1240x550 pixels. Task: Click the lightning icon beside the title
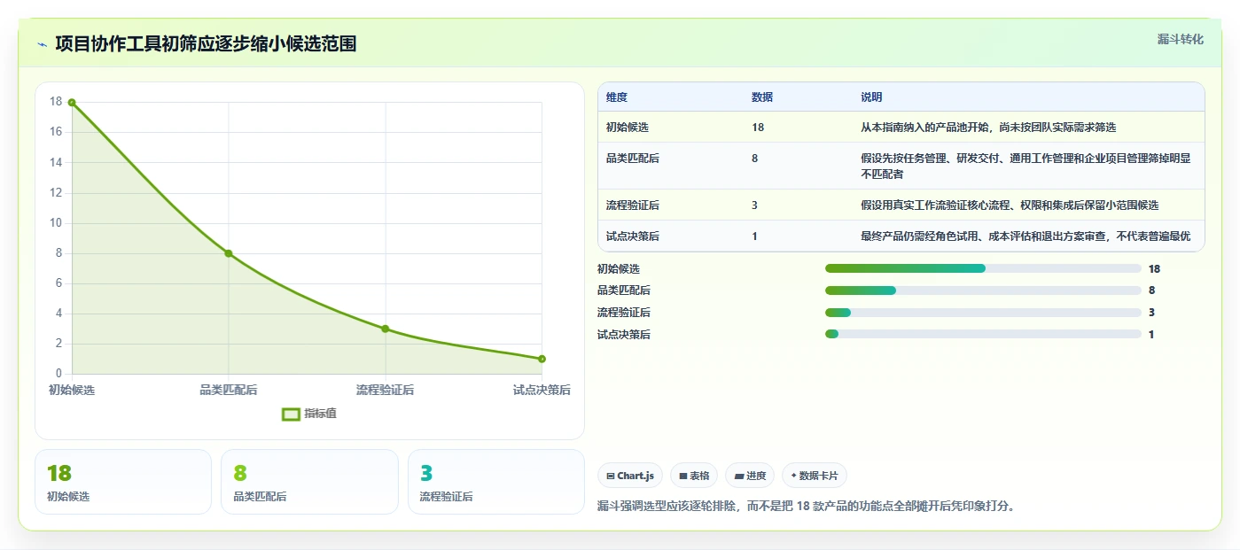point(42,44)
